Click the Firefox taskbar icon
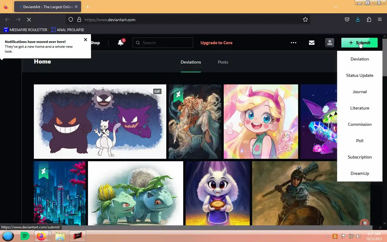Image resolution: width=387 pixels, height=242 pixels. [42, 236]
